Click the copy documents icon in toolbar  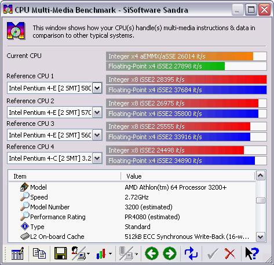coord(39,253)
